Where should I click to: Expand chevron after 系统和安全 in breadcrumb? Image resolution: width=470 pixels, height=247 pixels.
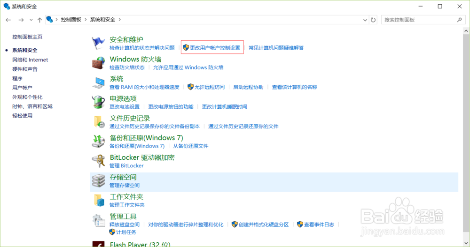(119, 19)
